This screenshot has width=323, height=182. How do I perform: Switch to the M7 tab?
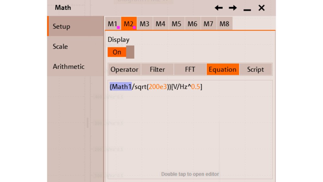tap(208, 24)
